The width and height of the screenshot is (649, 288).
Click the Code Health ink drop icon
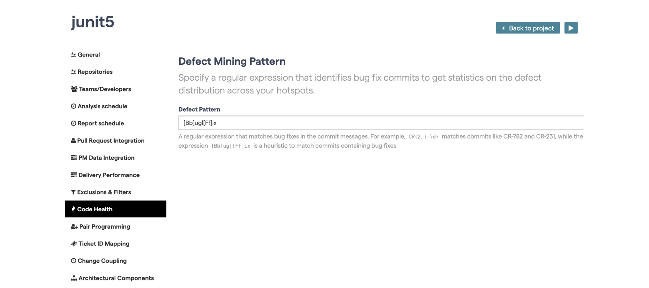pos(74,209)
